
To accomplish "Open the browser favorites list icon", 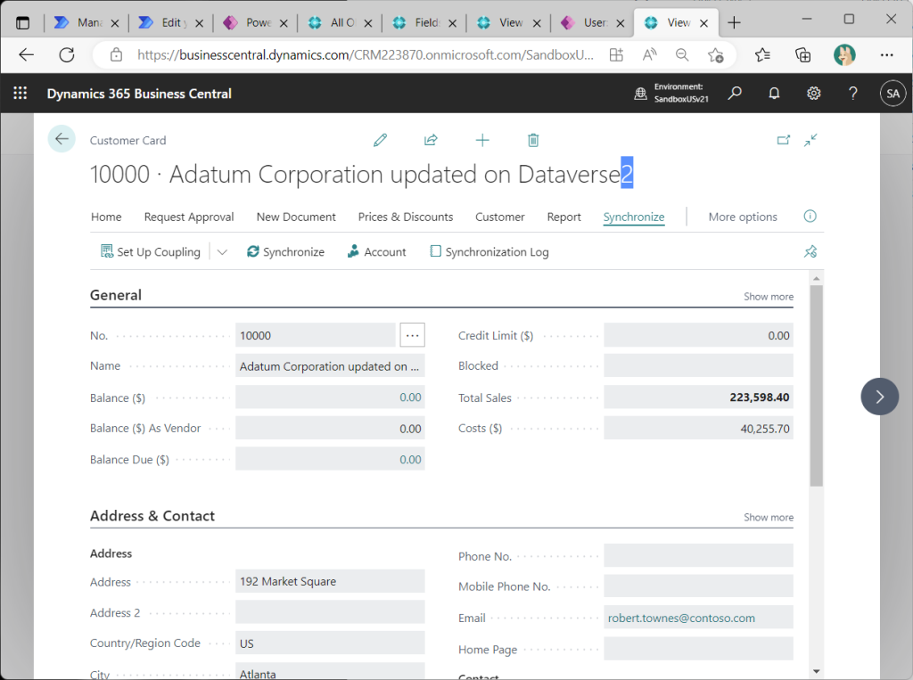I will coord(762,54).
